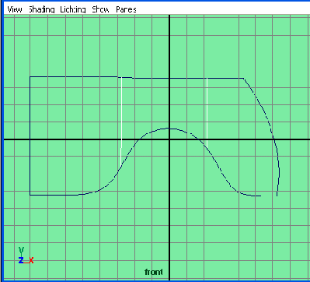Click the top-left corner of the blue outline
This screenshot has height=282, width=310.
pyautogui.click(x=30, y=76)
